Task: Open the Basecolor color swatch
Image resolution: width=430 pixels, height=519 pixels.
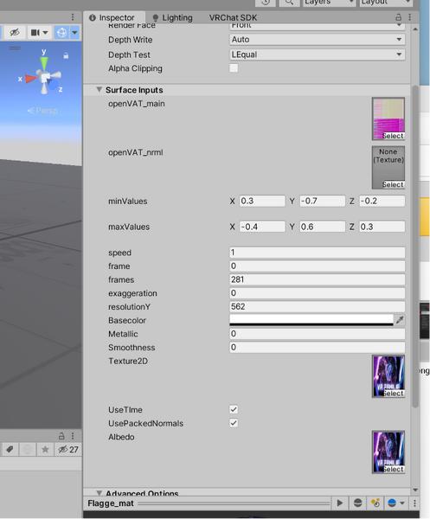Action: tap(311, 320)
